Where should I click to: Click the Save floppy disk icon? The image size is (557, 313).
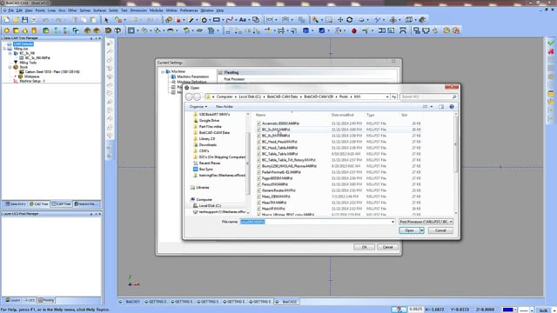pyautogui.click(x=25, y=20)
